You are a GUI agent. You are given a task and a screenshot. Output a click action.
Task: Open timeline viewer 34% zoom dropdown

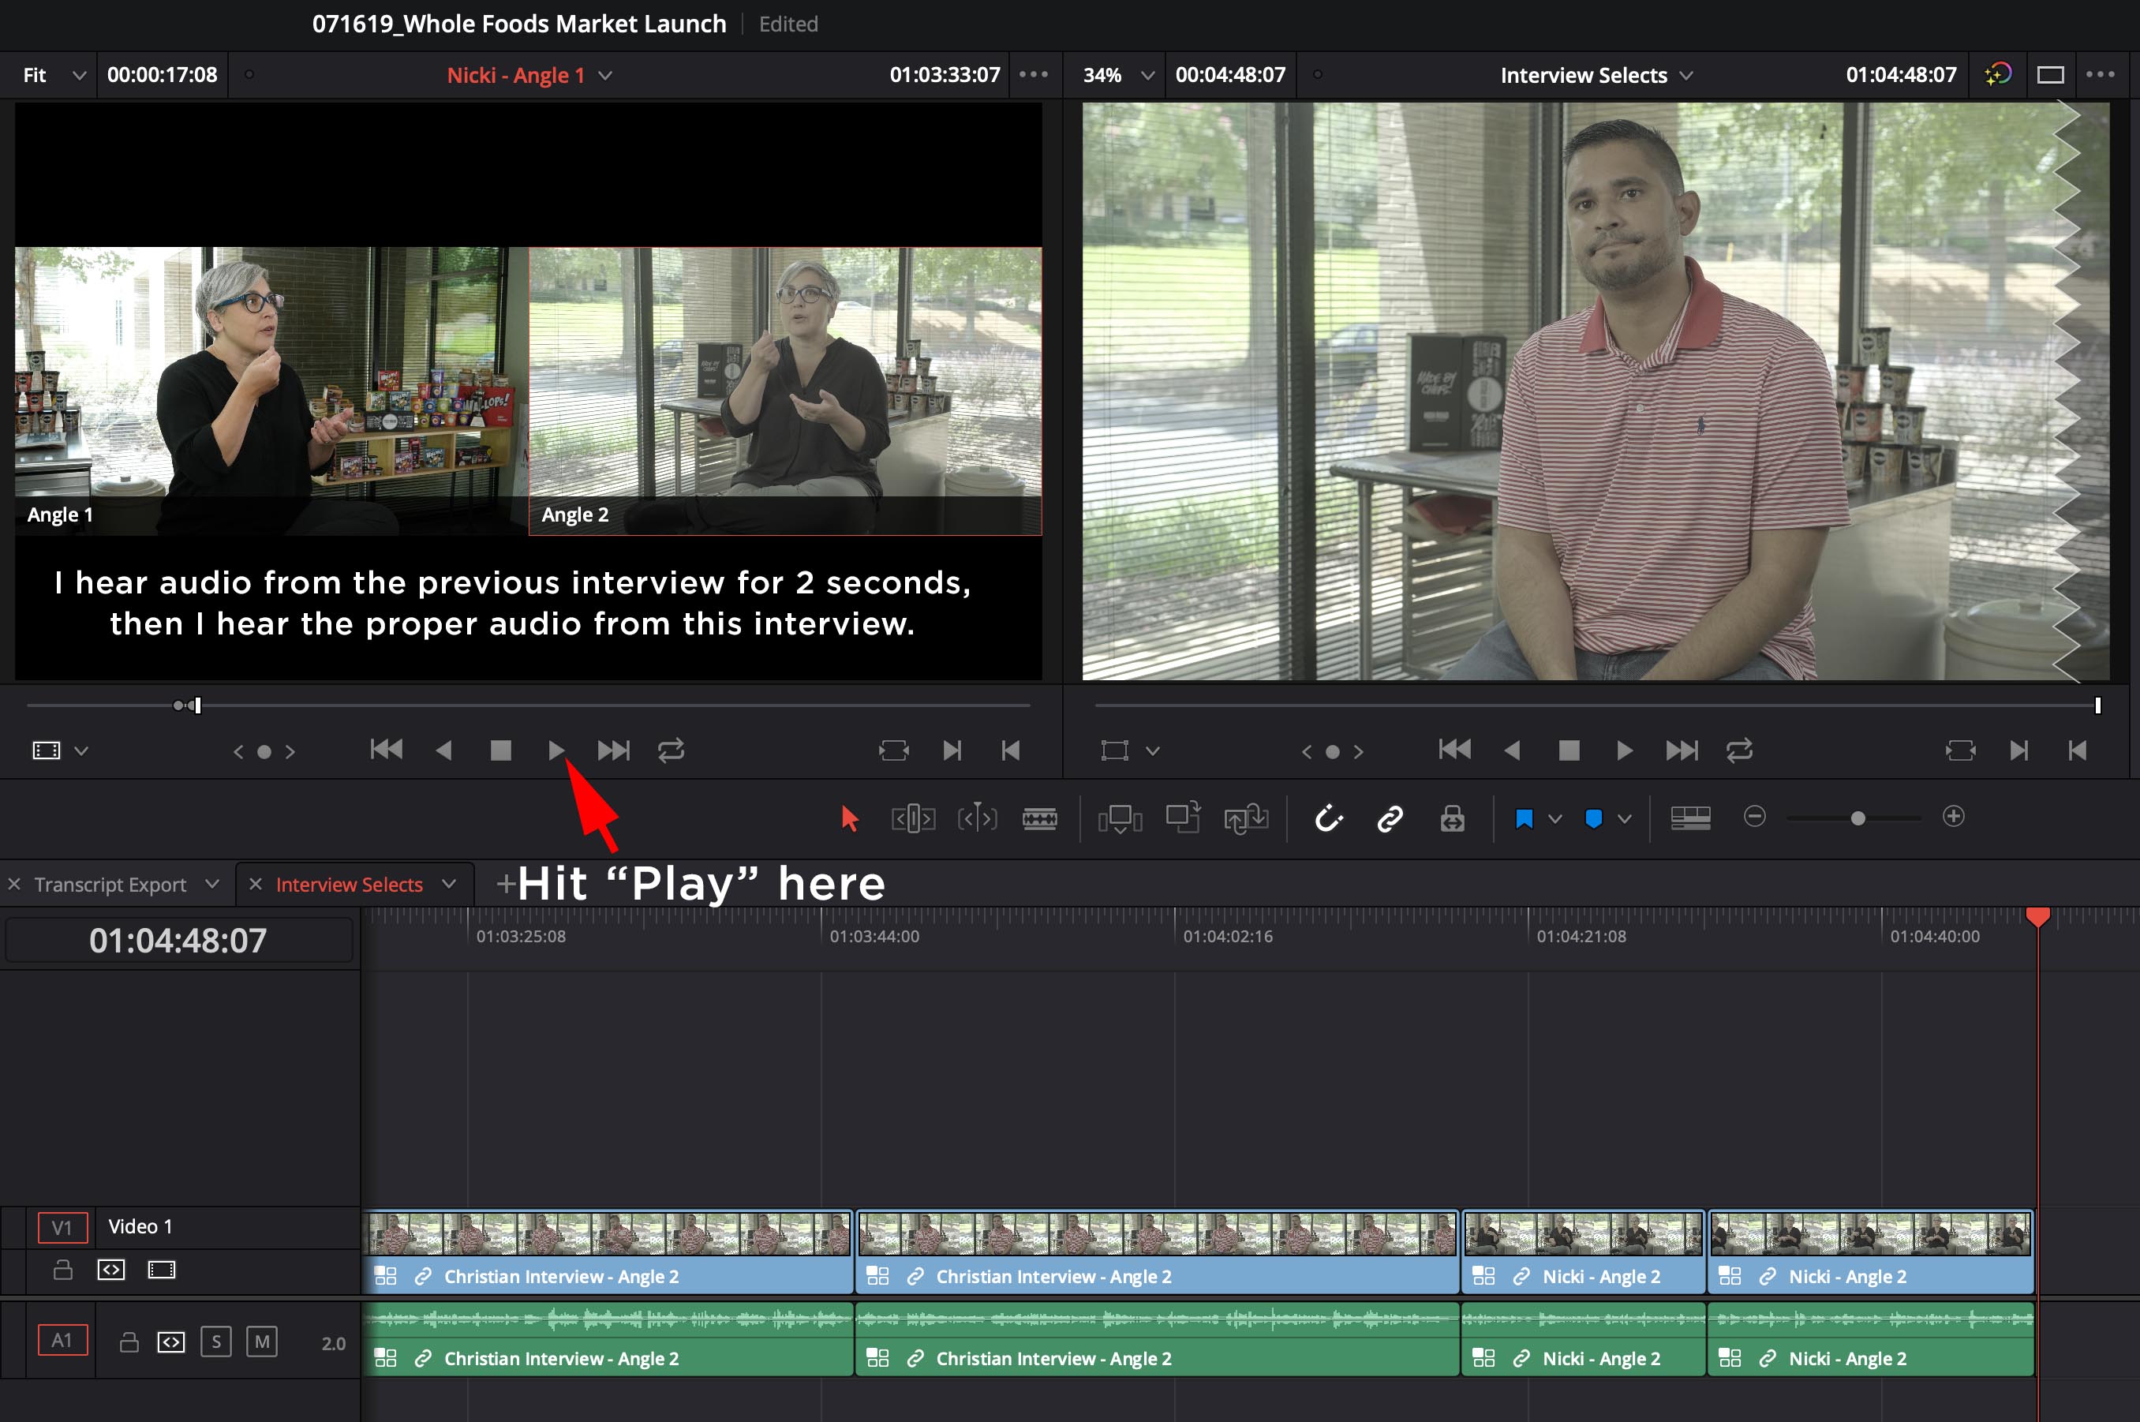[1117, 75]
